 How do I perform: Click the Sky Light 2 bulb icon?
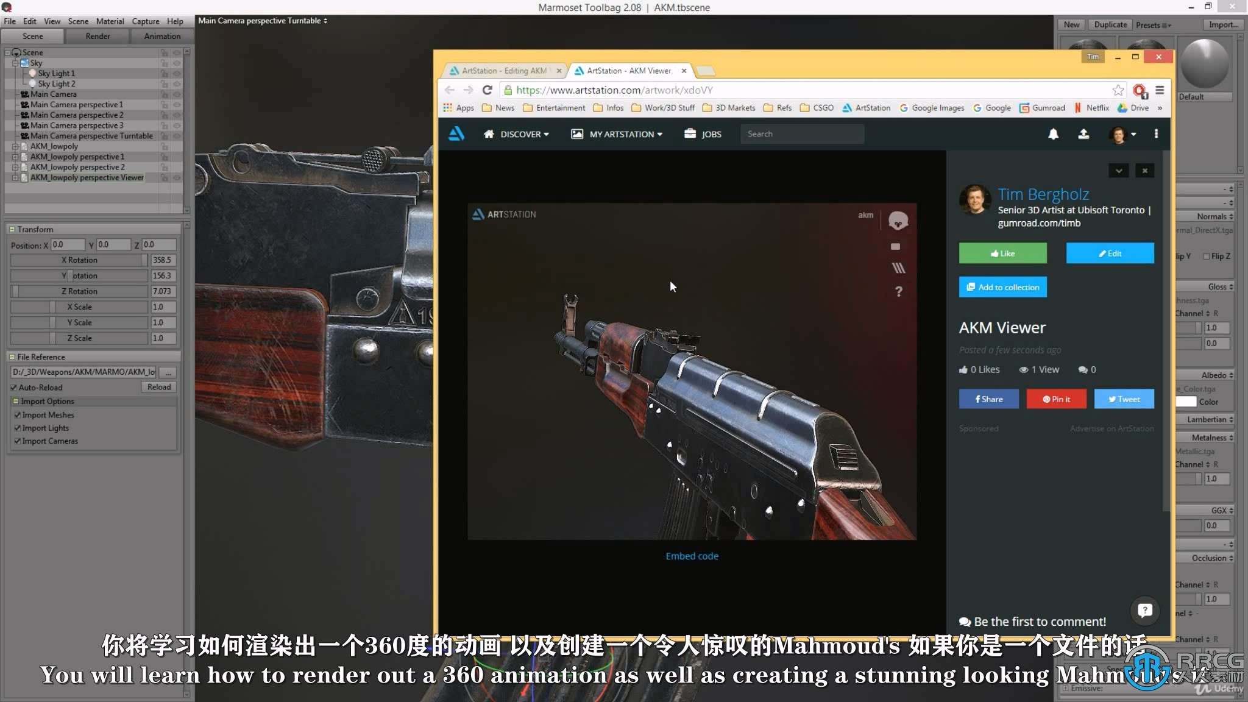[33, 83]
